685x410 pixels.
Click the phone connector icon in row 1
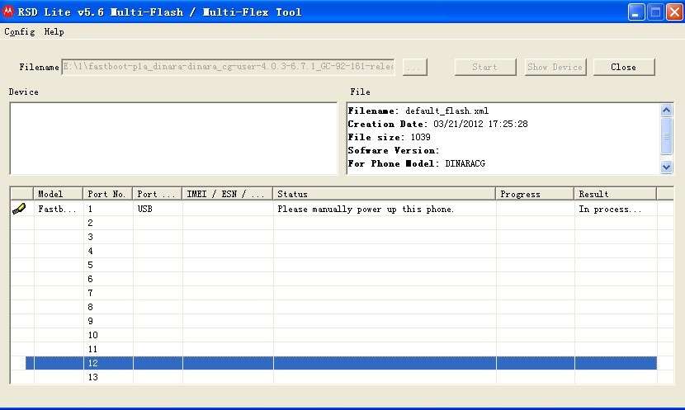pos(18,210)
